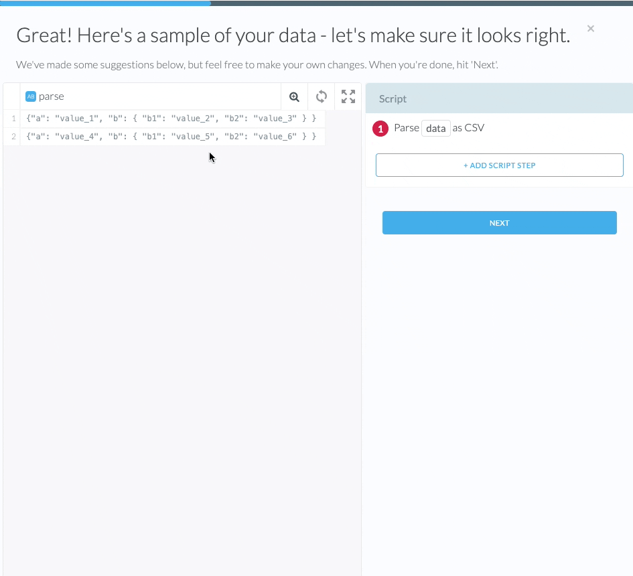
Task: Click the magnifying glass zoom icon
Action: pos(294,96)
